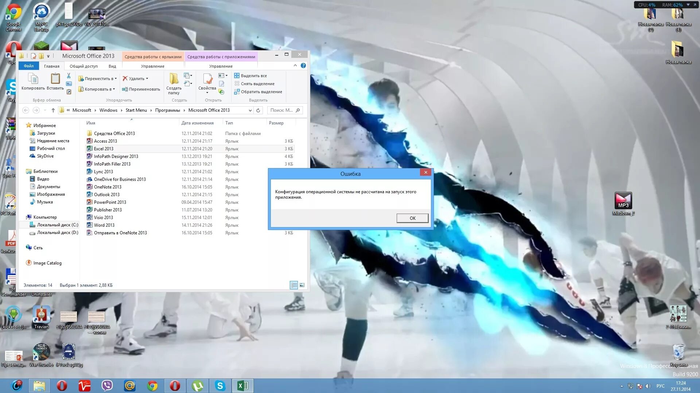Click the History icon in Открыть group
This screenshot has height=393, width=700.
click(221, 92)
